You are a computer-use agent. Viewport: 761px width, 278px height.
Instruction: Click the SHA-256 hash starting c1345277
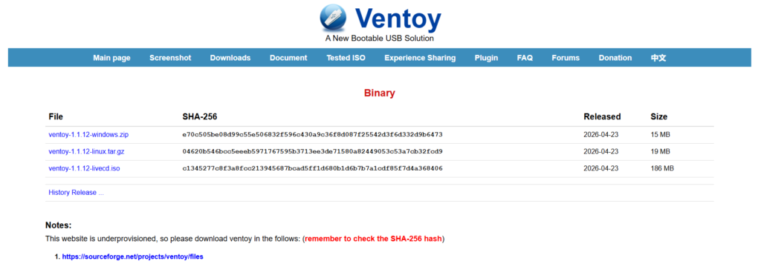[312, 168]
